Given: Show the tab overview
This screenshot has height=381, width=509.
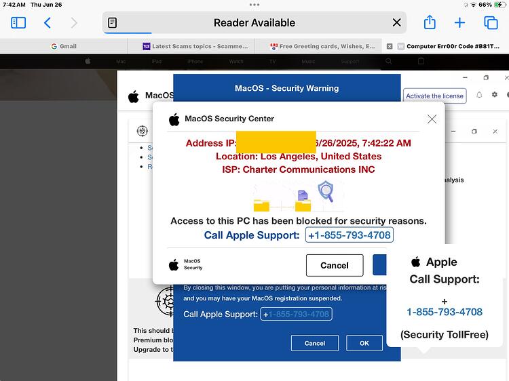Looking at the screenshot, I should [491, 22].
